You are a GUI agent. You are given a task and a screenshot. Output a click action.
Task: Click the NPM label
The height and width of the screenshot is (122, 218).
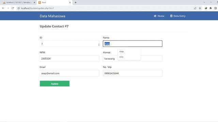point(42,52)
